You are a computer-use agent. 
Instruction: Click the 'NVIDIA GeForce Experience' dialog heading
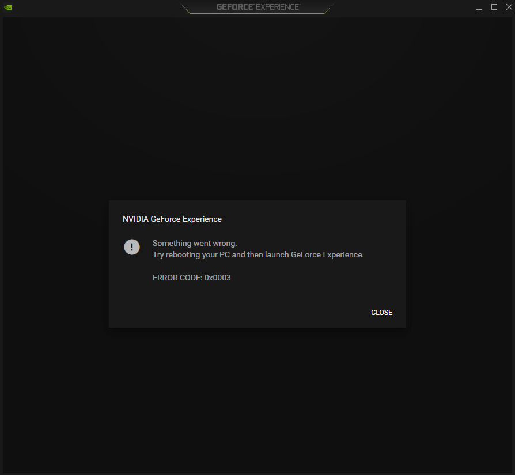(x=172, y=219)
